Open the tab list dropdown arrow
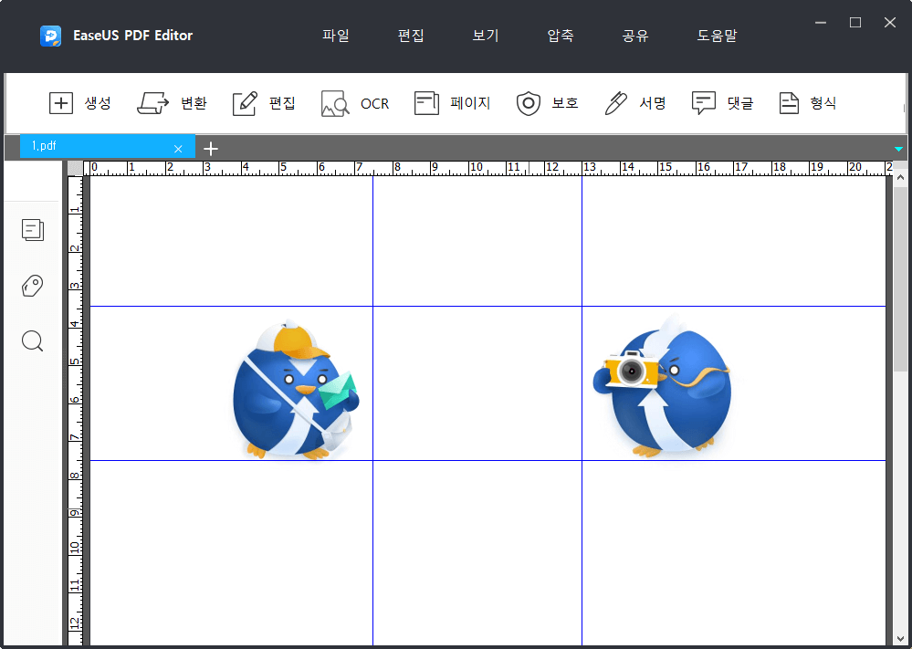 (x=898, y=147)
